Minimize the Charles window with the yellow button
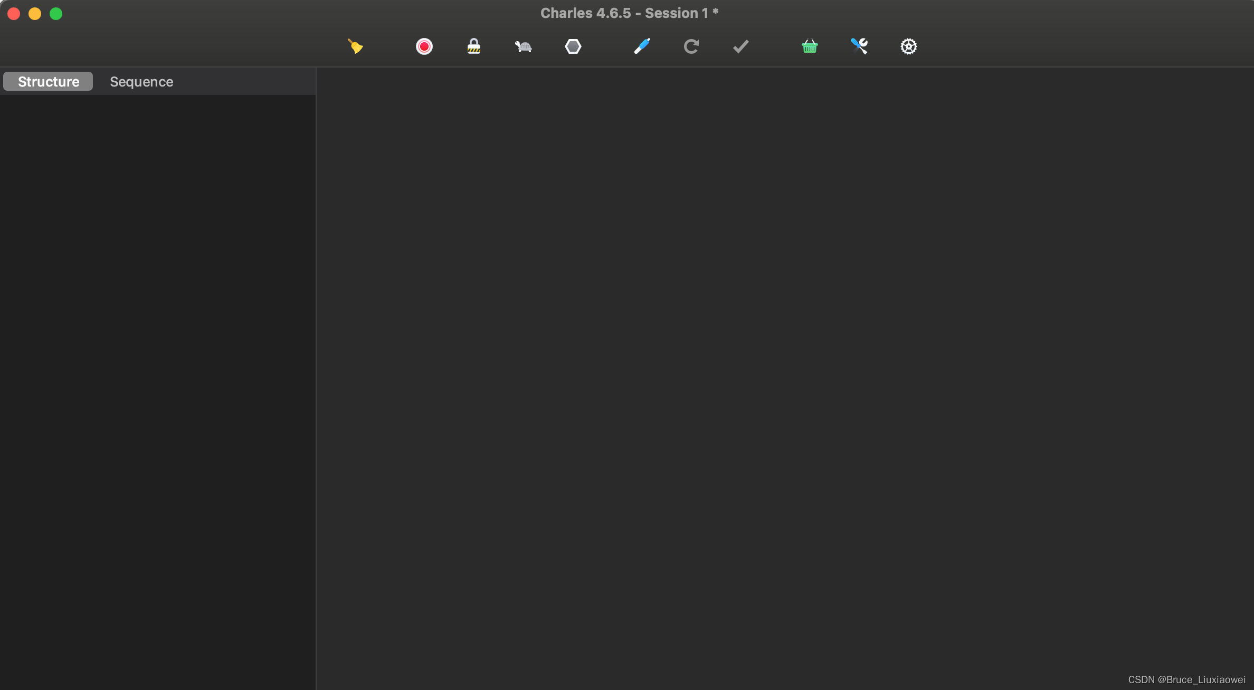Screen dimensions: 1254x690 coord(35,14)
